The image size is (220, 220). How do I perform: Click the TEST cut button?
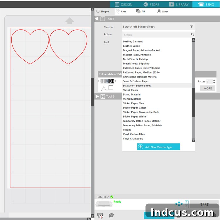204,205
